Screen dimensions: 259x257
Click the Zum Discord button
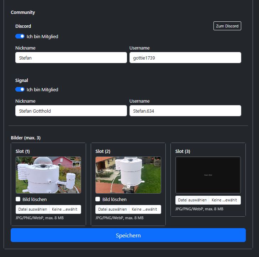coord(227,26)
